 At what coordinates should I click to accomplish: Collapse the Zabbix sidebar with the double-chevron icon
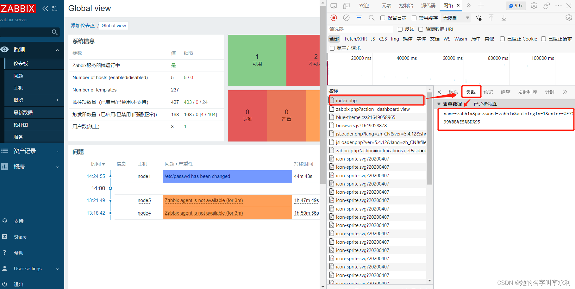(x=45, y=9)
